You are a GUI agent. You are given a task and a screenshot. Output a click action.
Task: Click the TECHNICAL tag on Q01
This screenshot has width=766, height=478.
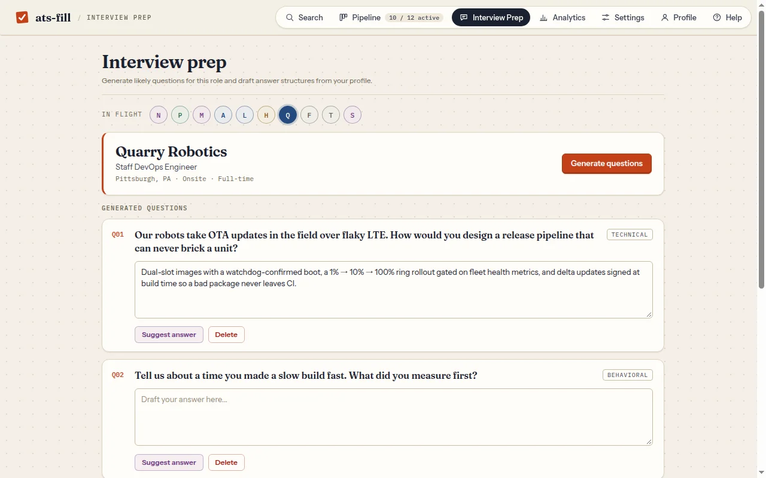tap(630, 235)
